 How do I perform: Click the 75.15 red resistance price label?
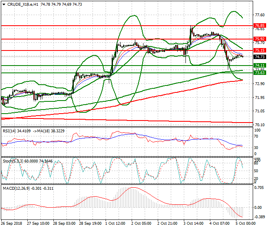tap(260, 50)
